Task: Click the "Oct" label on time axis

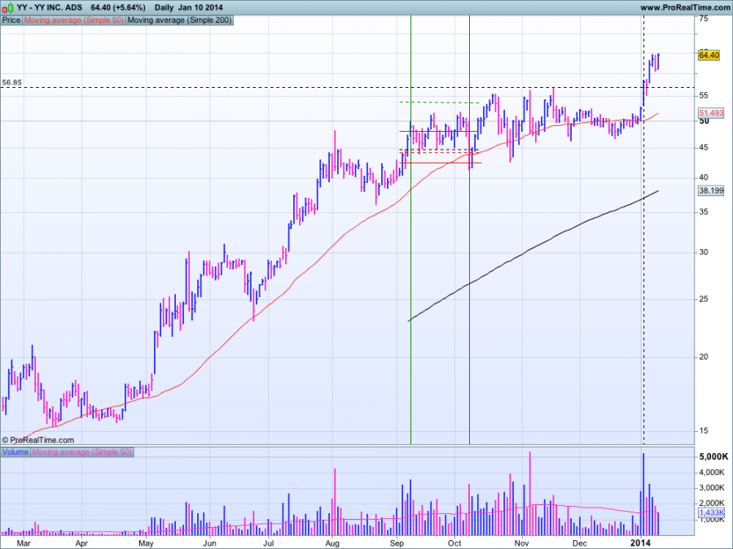Action: click(454, 543)
